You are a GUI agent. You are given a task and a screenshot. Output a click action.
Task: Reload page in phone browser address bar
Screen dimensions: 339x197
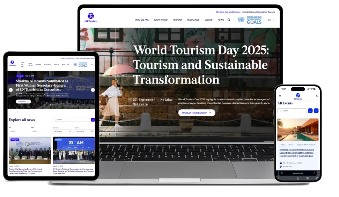click(314, 173)
